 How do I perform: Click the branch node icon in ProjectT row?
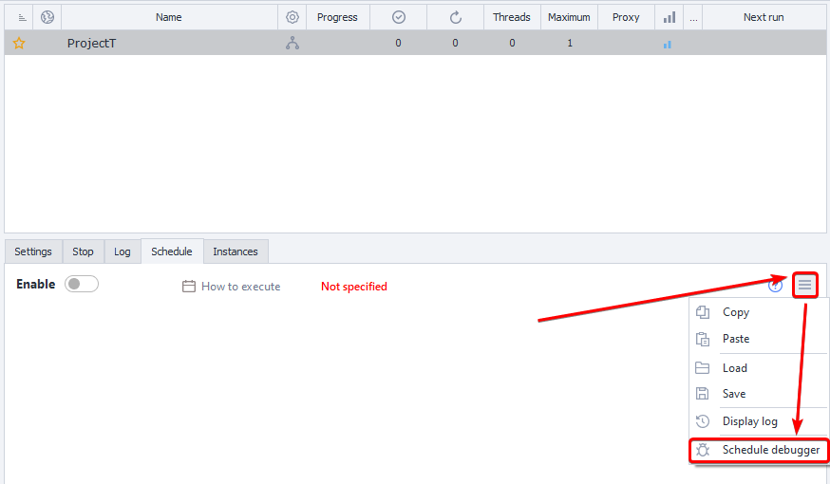coord(292,44)
